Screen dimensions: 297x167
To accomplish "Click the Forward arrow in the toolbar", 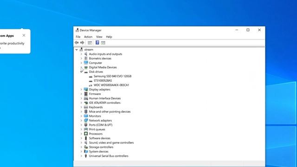I will tap(82, 43).
